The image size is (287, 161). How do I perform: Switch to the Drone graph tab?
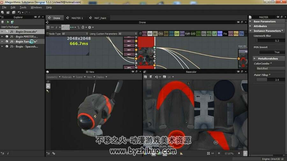[x=54, y=18]
